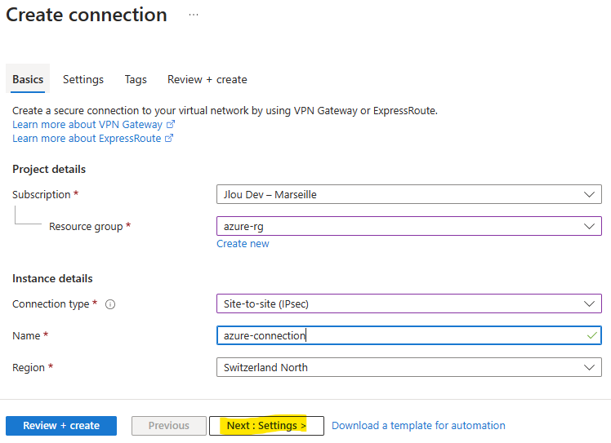Open the Connection type dropdown chevron

click(589, 303)
